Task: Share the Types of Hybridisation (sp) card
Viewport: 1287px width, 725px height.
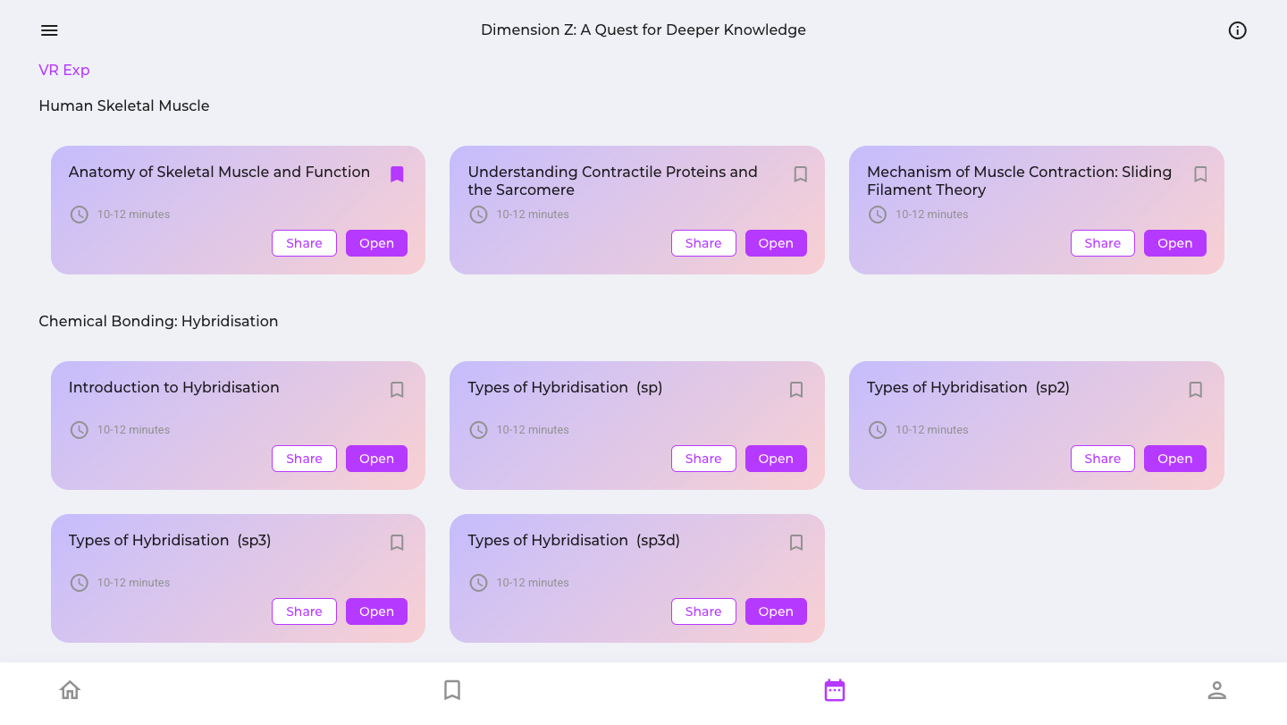Action: point(703,459)
